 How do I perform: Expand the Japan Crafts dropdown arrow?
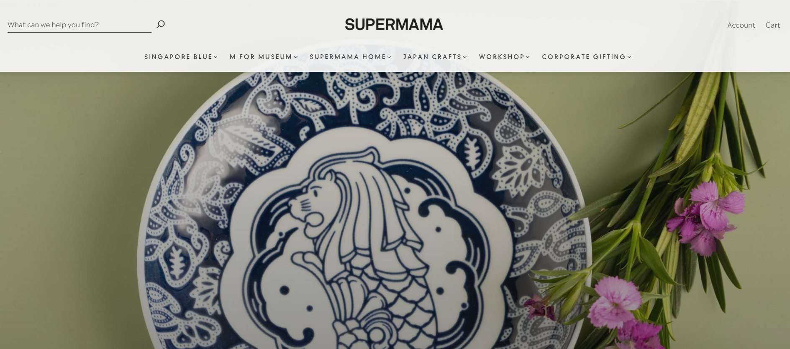(465, 57)
